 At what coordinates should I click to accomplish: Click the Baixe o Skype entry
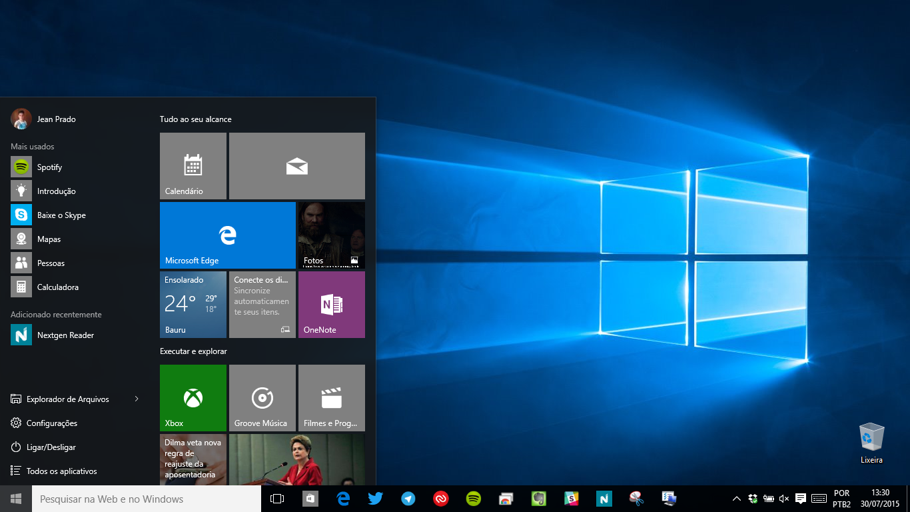click(60, 215)
